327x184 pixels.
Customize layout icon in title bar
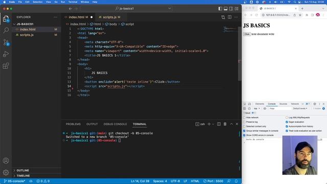click(x=237, y=9)
